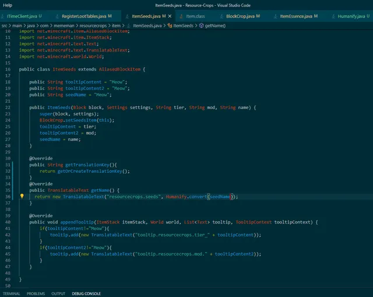Image resolution: width=373 pixels, height=297 pixels.
Task: Click Java file icon on ItemEssence.java tab
Action: pyautogui.click(x=276, y=16)
